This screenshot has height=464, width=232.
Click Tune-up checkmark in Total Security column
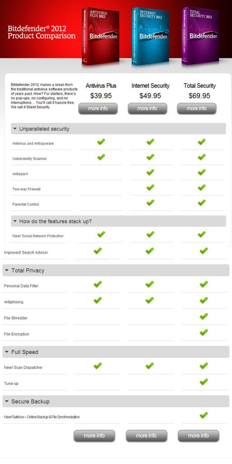coord(203,382)
